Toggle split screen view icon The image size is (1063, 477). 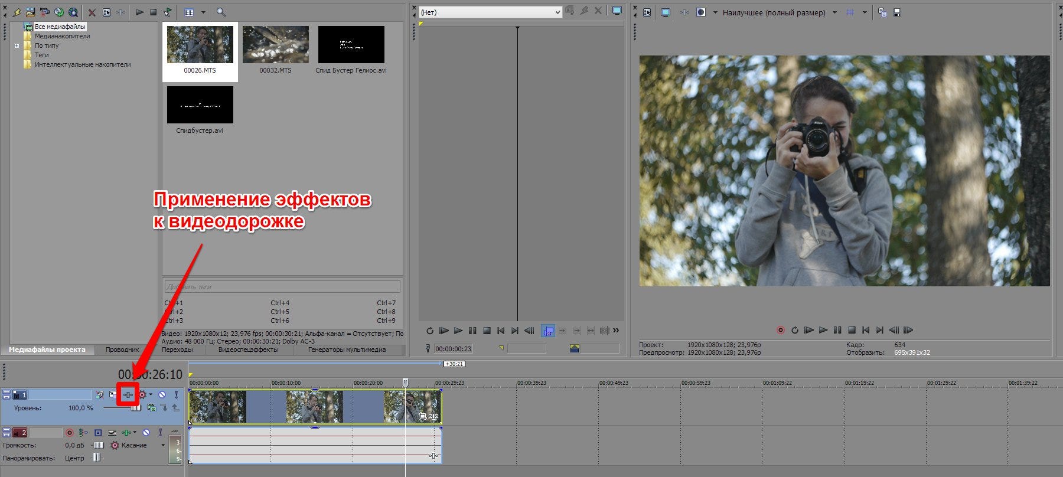pos(701,12)
